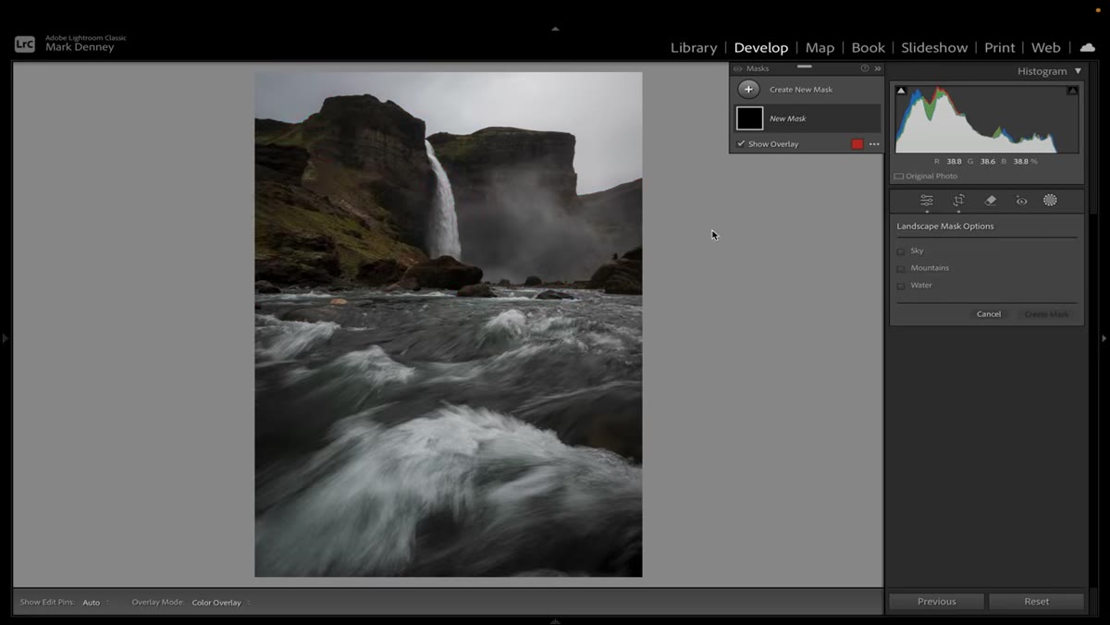Expand the left panel side arrow
The height and width of the screenshot is (625, 1110).
[5, 338]
